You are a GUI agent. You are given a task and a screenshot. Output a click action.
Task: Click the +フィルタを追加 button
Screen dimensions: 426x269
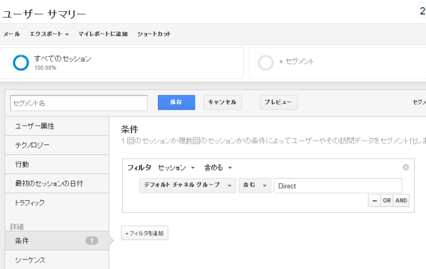(x=144, y=233)
